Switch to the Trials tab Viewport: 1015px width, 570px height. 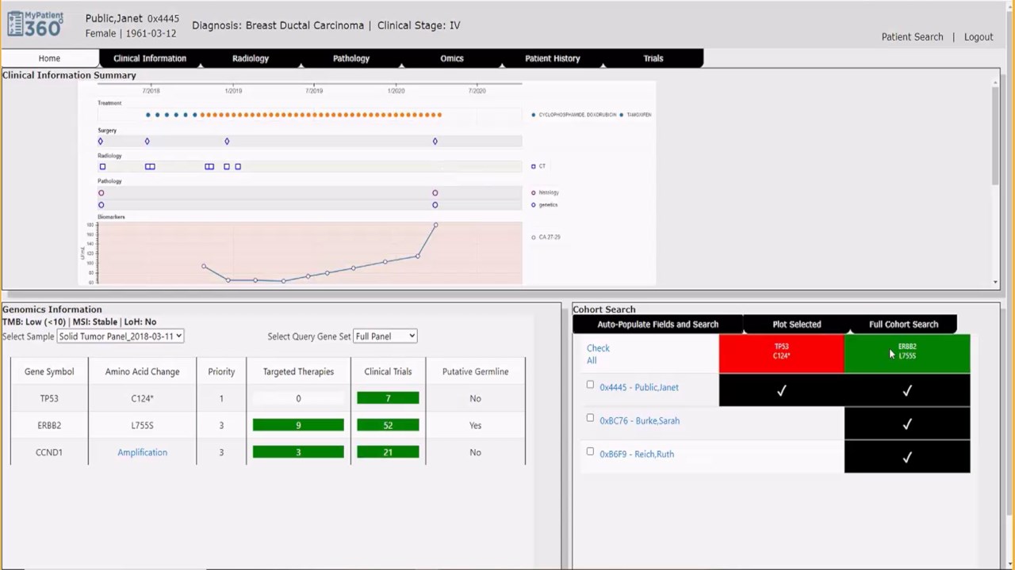pyautogui.click(x=653, y=59)
